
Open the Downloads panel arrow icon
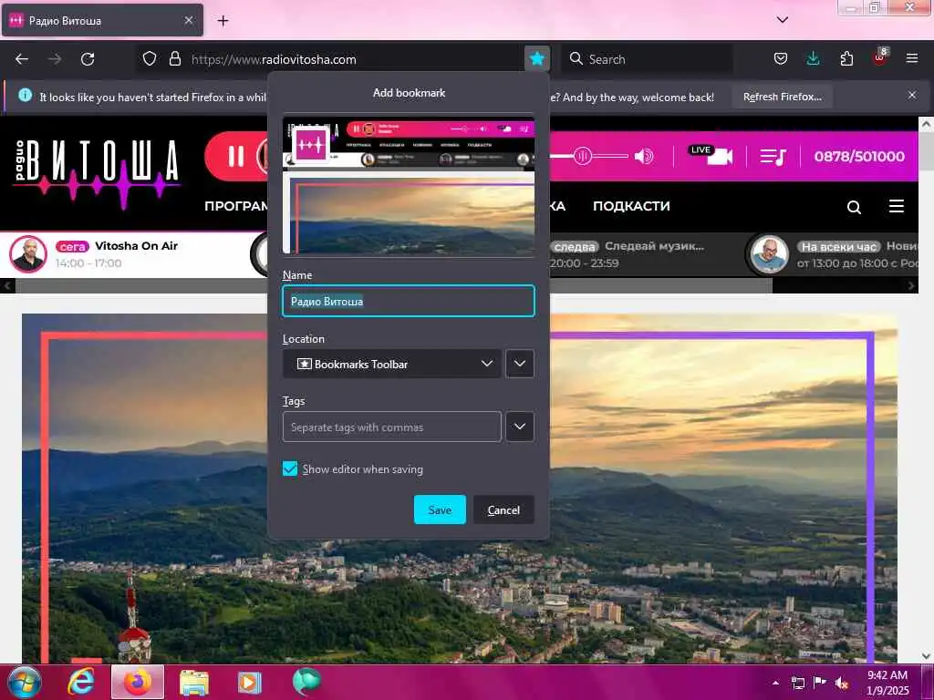click(x=813, y=58)
